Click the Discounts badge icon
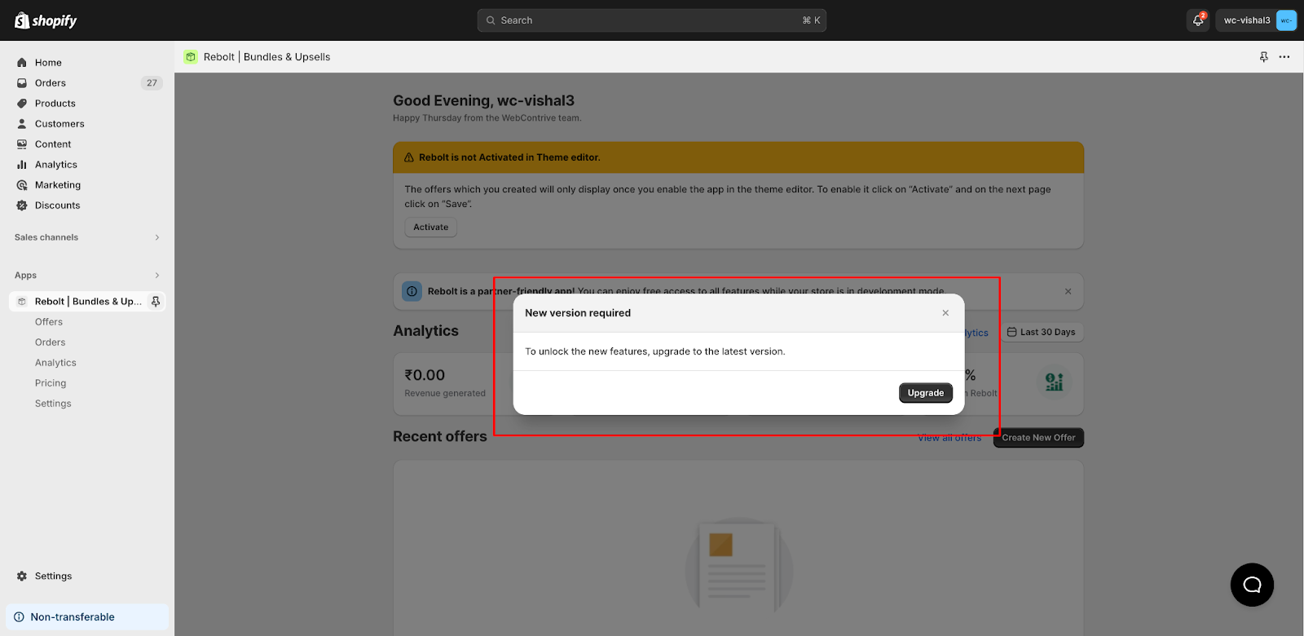The width and height of the screenshot is (1304, 636). [x=22, y=205]
